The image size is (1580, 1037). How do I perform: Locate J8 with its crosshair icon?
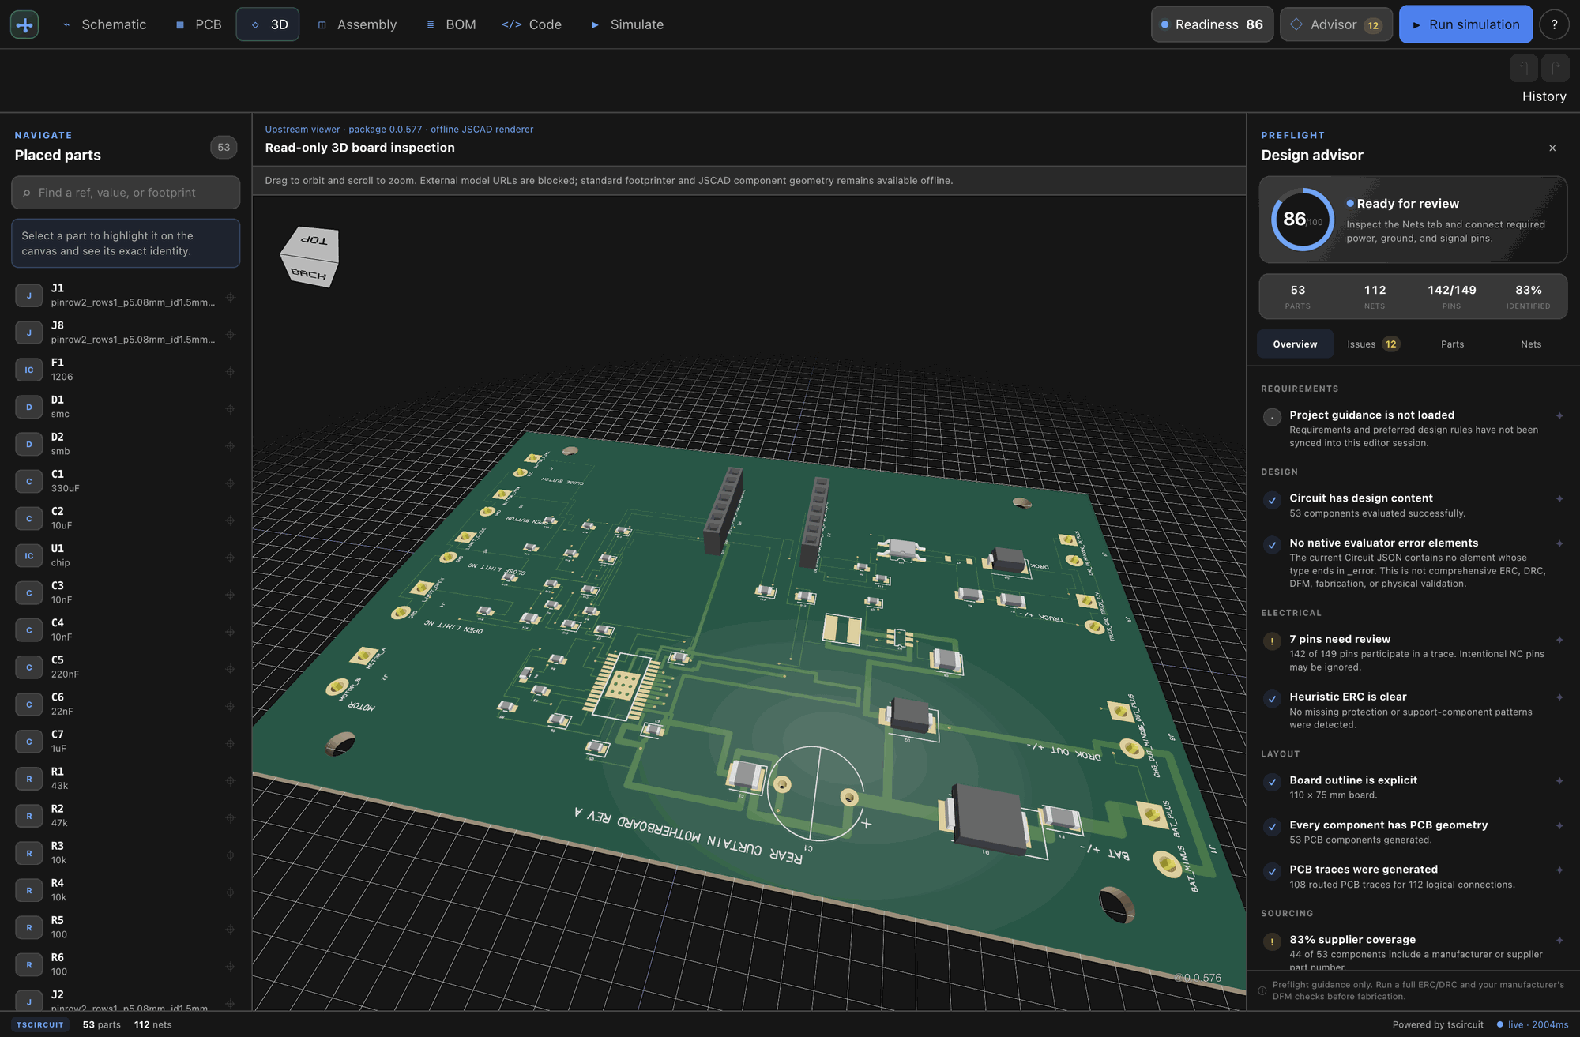point(230,335)
